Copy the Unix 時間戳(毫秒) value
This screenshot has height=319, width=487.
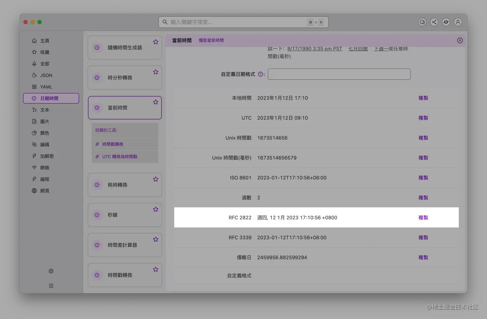pos(423,158)
